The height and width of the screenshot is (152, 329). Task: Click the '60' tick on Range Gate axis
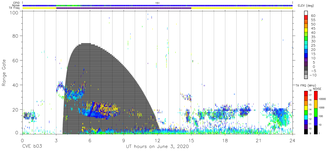[15, 61]
